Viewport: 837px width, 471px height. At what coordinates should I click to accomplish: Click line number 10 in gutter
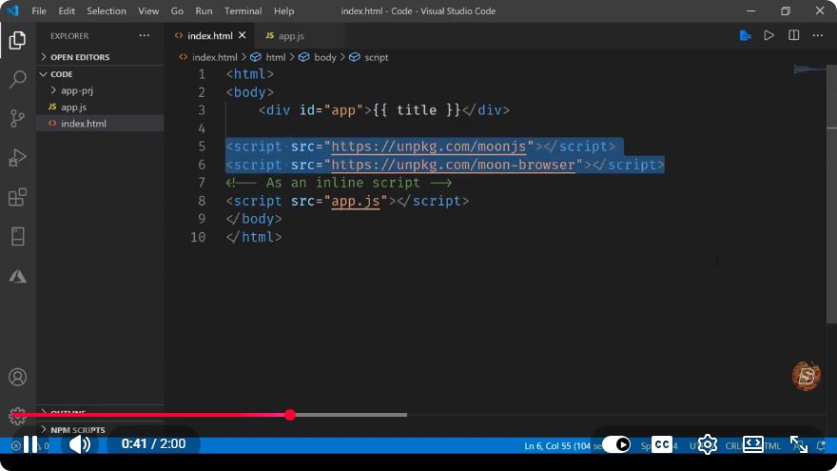[198, 237]
